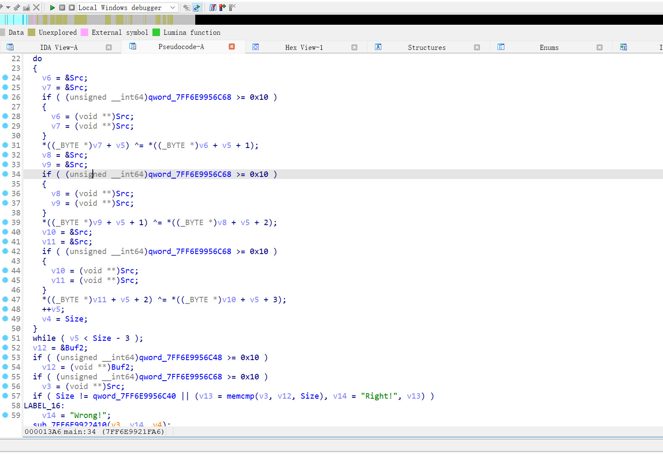Viewport: 663px width, 454px height.
Task: Pause the debugged process
Action: [62, 8]
